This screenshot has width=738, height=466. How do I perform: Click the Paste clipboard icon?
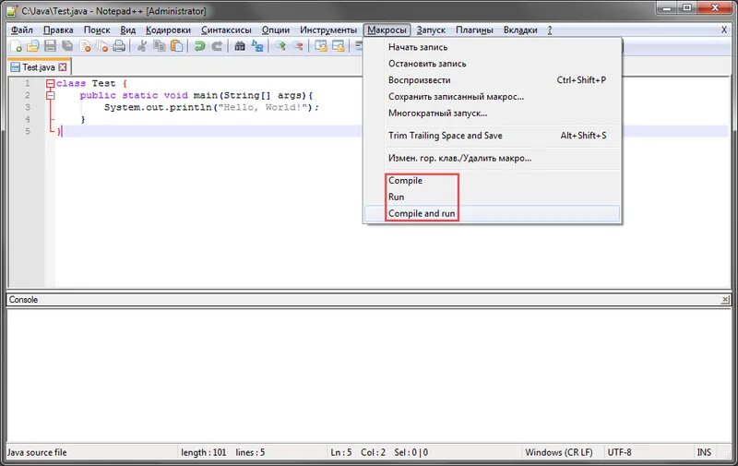point(177,46)
